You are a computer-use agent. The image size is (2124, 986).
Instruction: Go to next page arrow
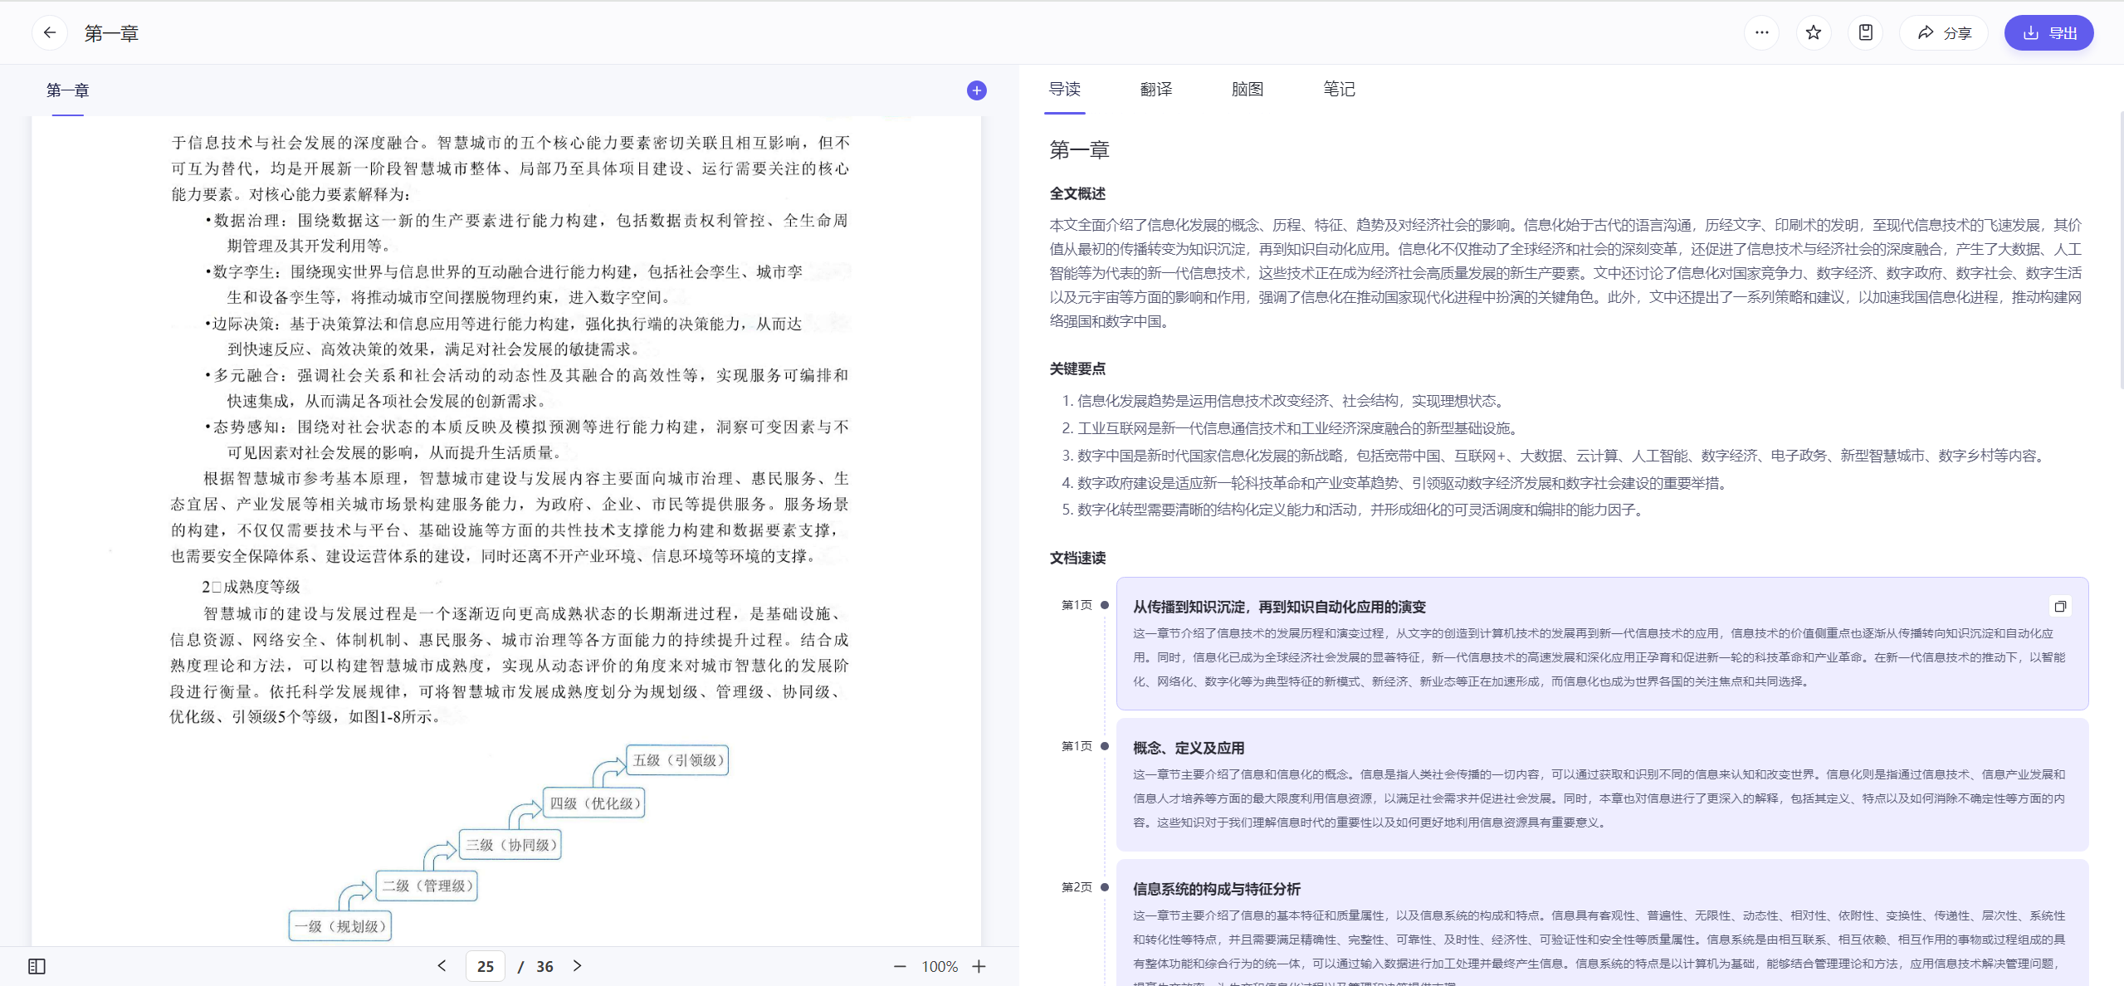pos(578,965)
